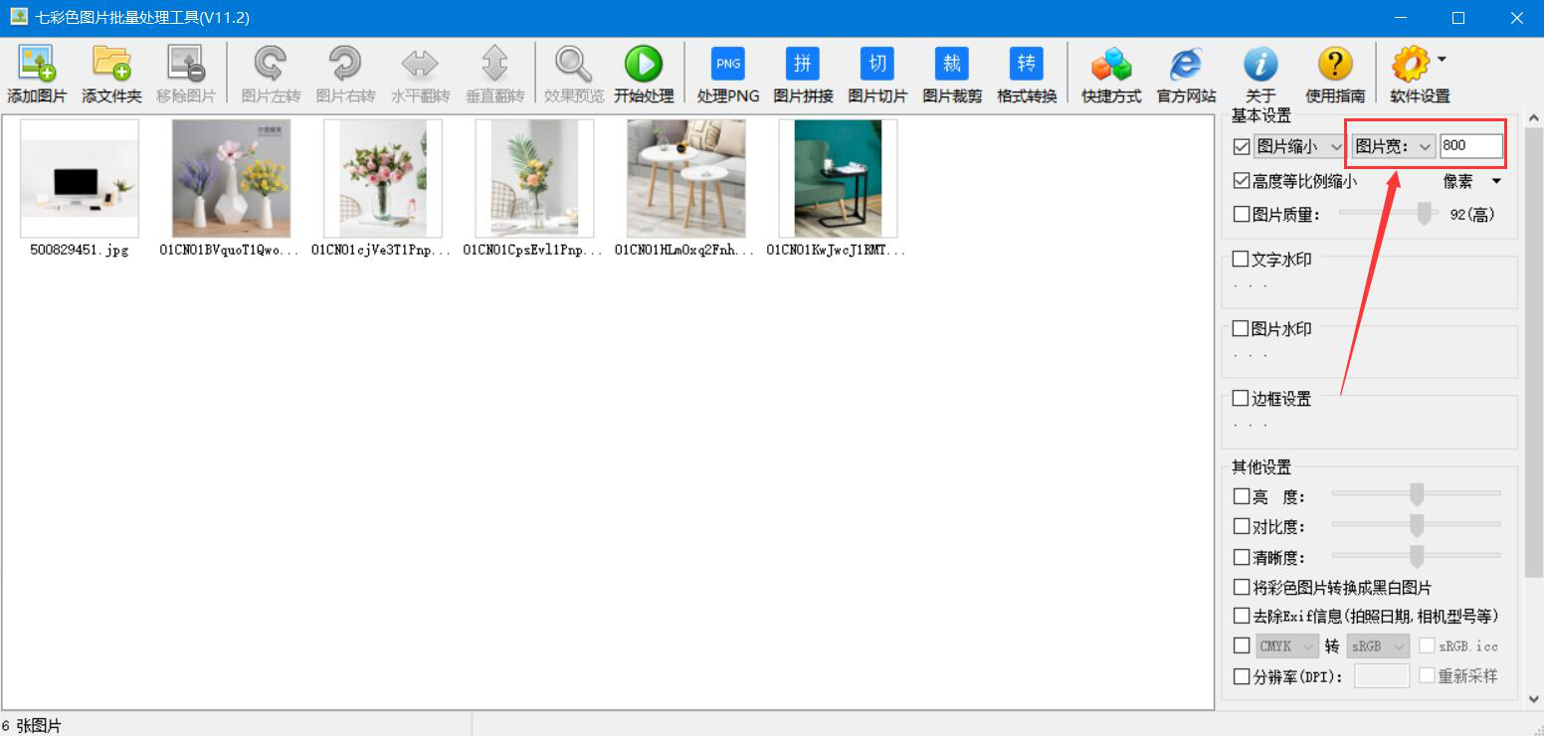Open the 图片缩小 mode dropdown
1544x736 pixels.
[x=1299, y=146]
